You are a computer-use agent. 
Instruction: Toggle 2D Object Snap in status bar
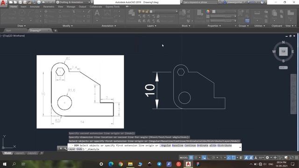point(234,158)
